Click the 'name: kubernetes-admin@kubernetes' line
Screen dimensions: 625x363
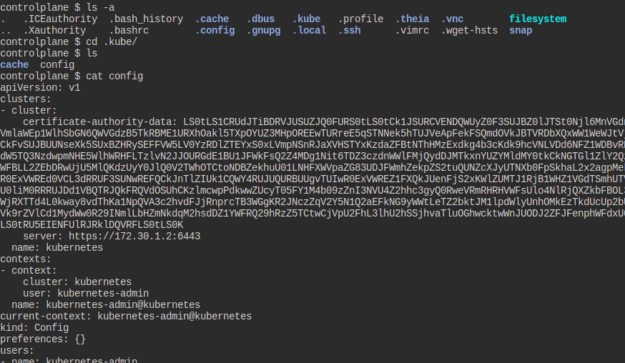[106, 305]
